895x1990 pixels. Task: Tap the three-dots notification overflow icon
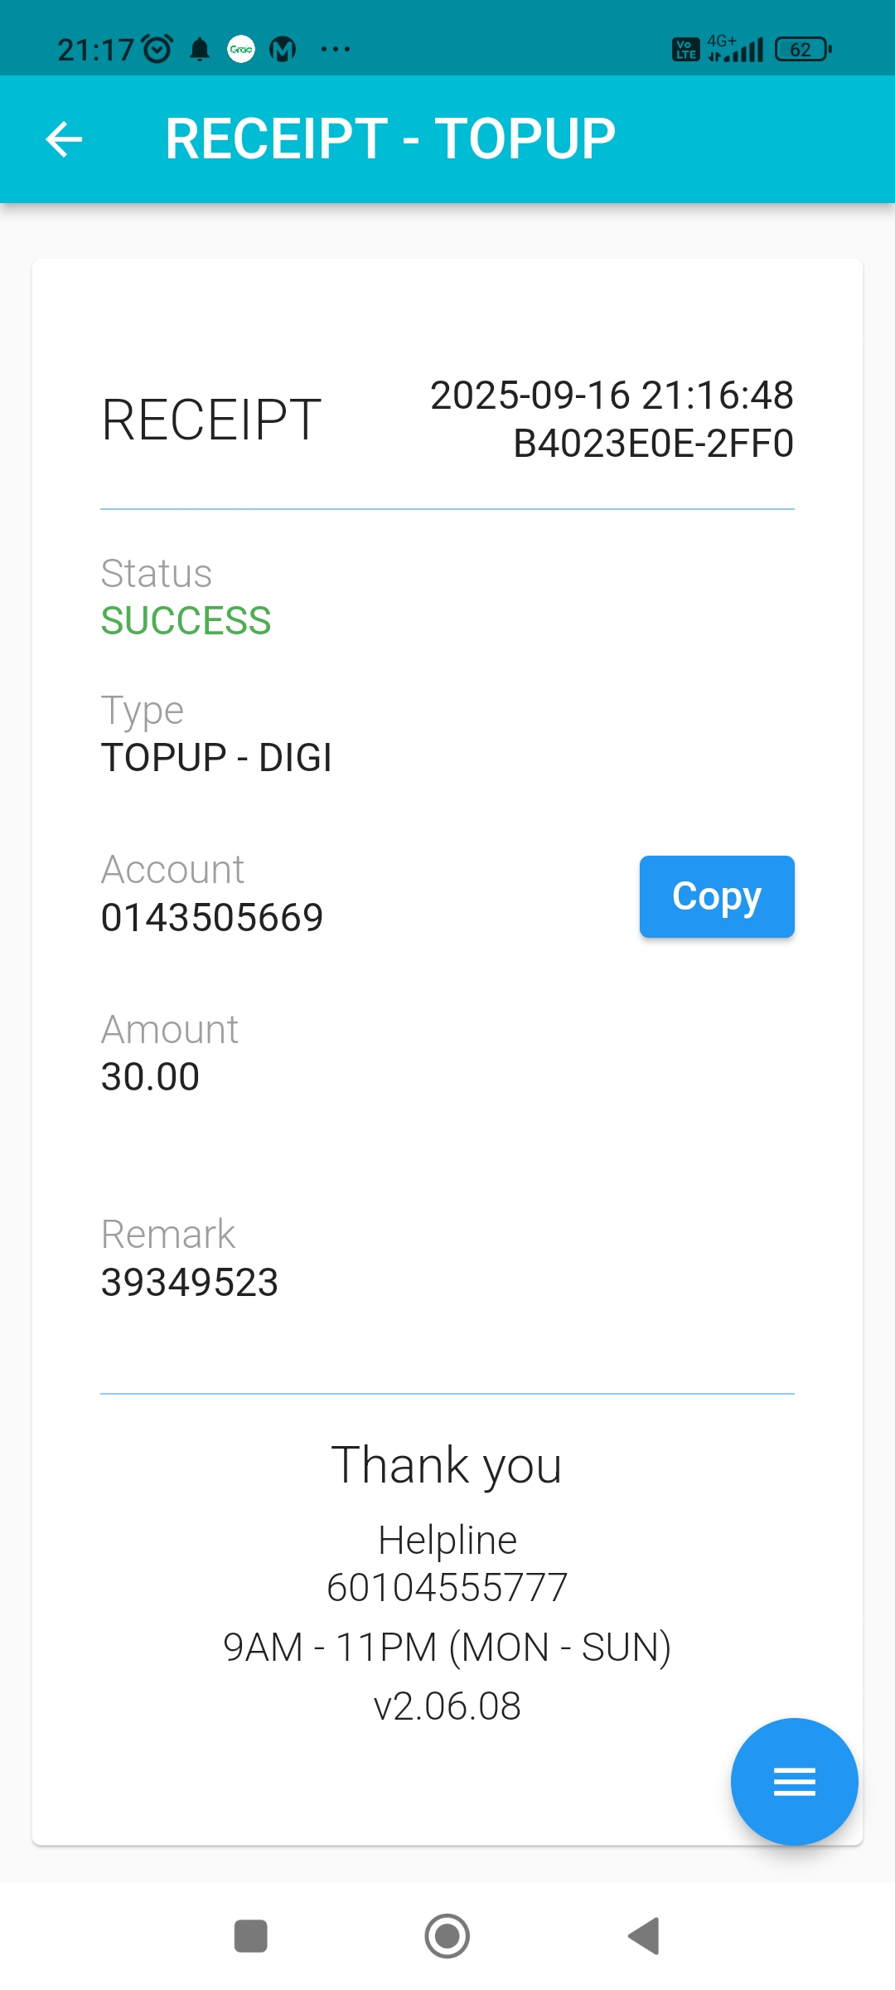336,50
